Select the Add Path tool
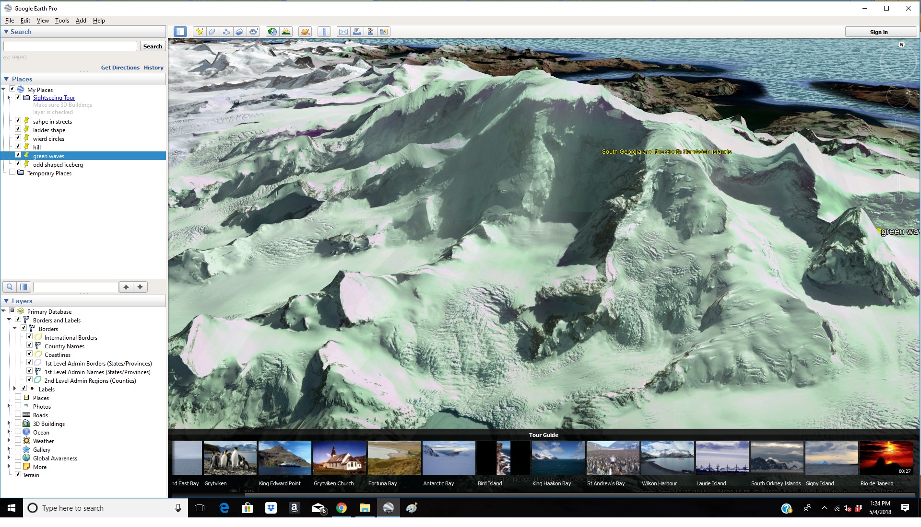The width and height of the screenshot is (921, 527). (x=226, y=32)
